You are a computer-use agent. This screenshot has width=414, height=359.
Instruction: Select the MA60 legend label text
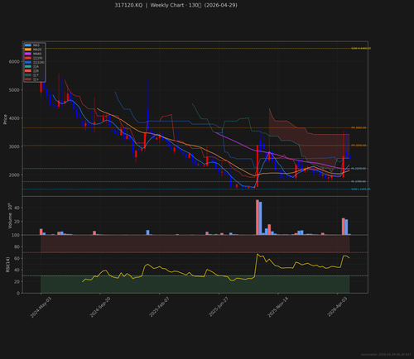coord(37,54)
